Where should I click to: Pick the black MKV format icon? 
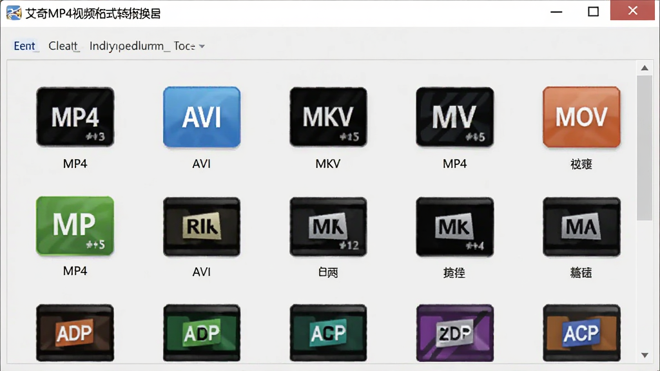click(328, 117)
